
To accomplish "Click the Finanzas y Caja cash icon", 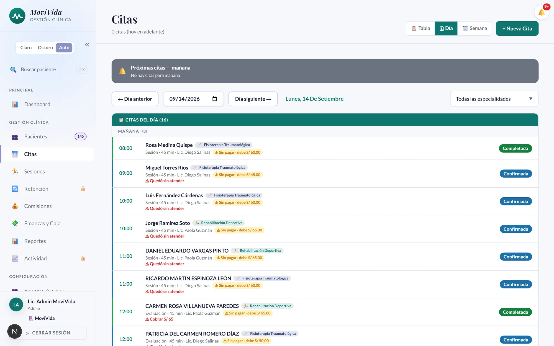I will point(15,223).
